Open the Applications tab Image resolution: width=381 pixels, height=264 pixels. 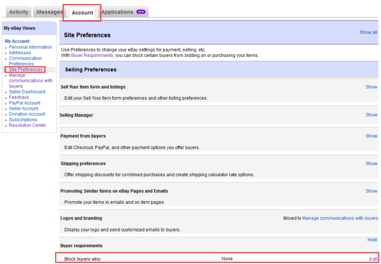(117, 12)
